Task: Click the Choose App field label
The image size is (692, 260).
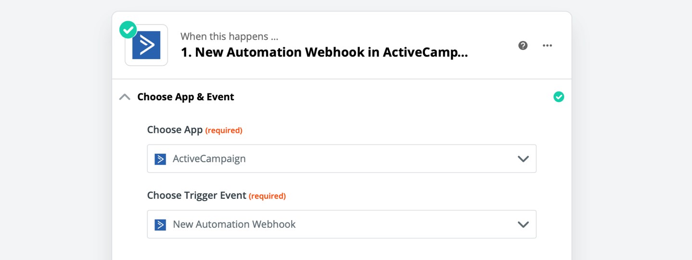Action: pyautogui.click(x=175, y=130)
